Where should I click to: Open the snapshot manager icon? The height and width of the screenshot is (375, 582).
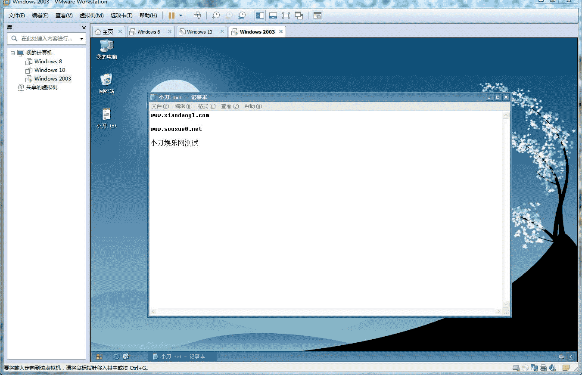pos(242,15)
